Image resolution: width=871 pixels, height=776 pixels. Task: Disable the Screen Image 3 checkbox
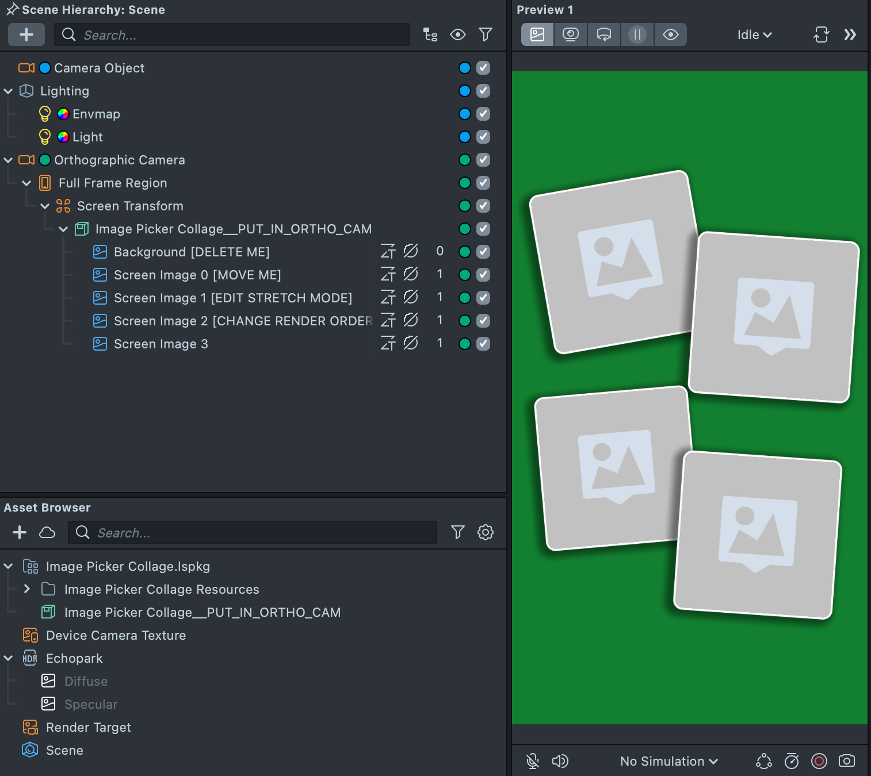coord(483,344)
